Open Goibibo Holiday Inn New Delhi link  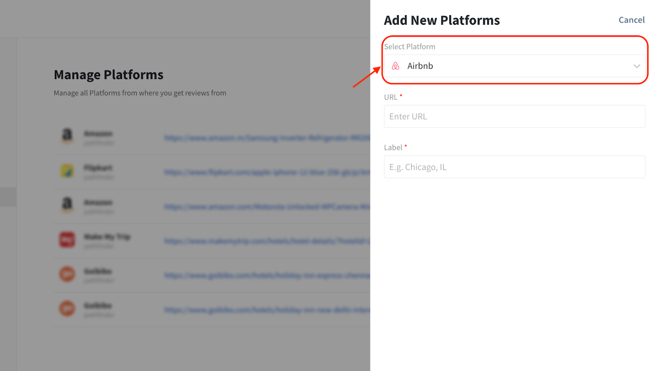pyautogui.click(x=267, y=310)
